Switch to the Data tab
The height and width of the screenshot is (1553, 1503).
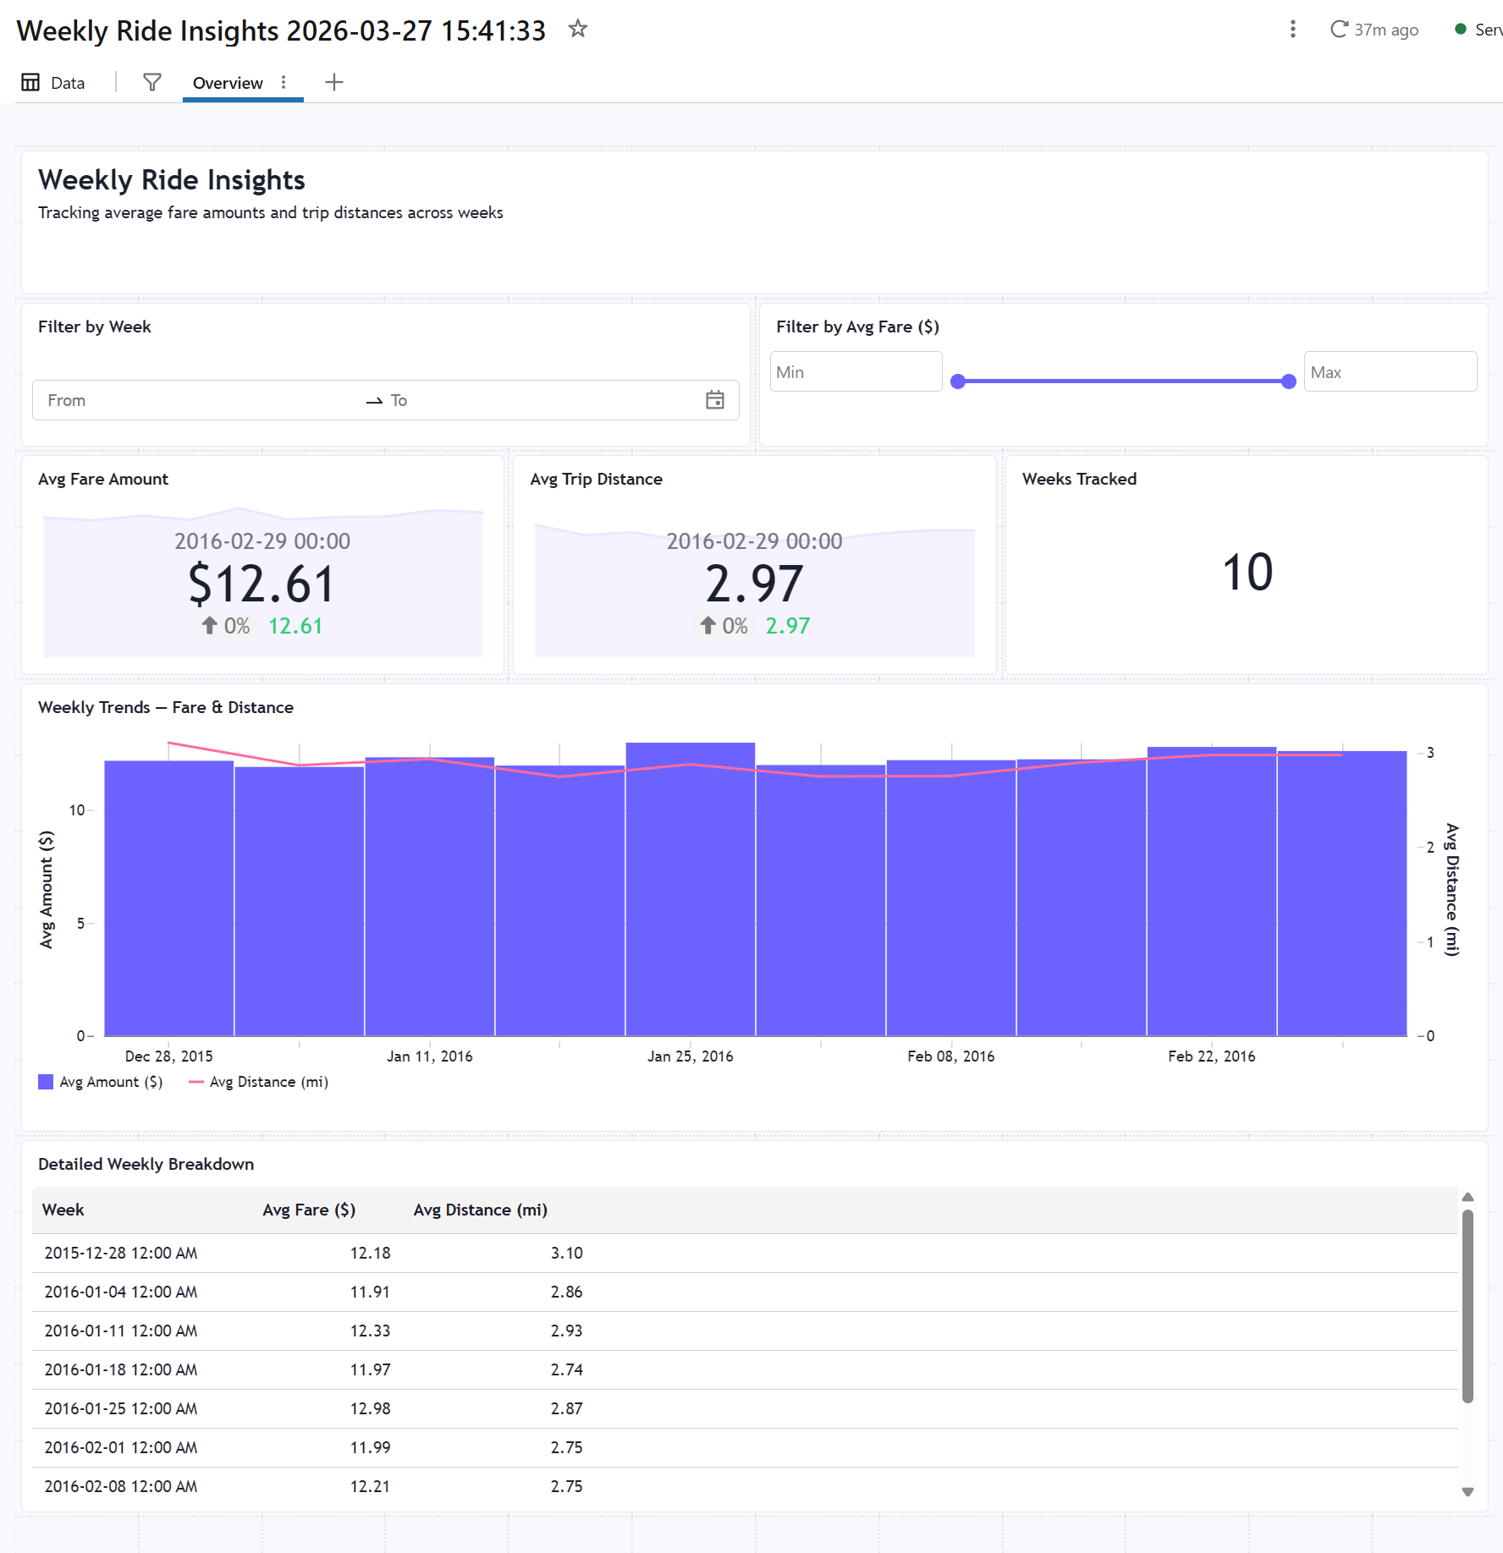coord(53,83)
